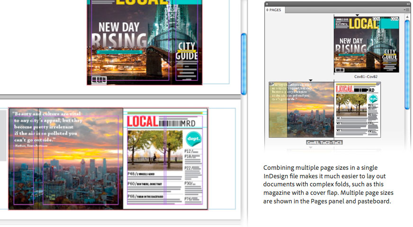Select the table of contents page thumbnail
The width and height of the screenshot is (413, 227).
coord(358,110)
